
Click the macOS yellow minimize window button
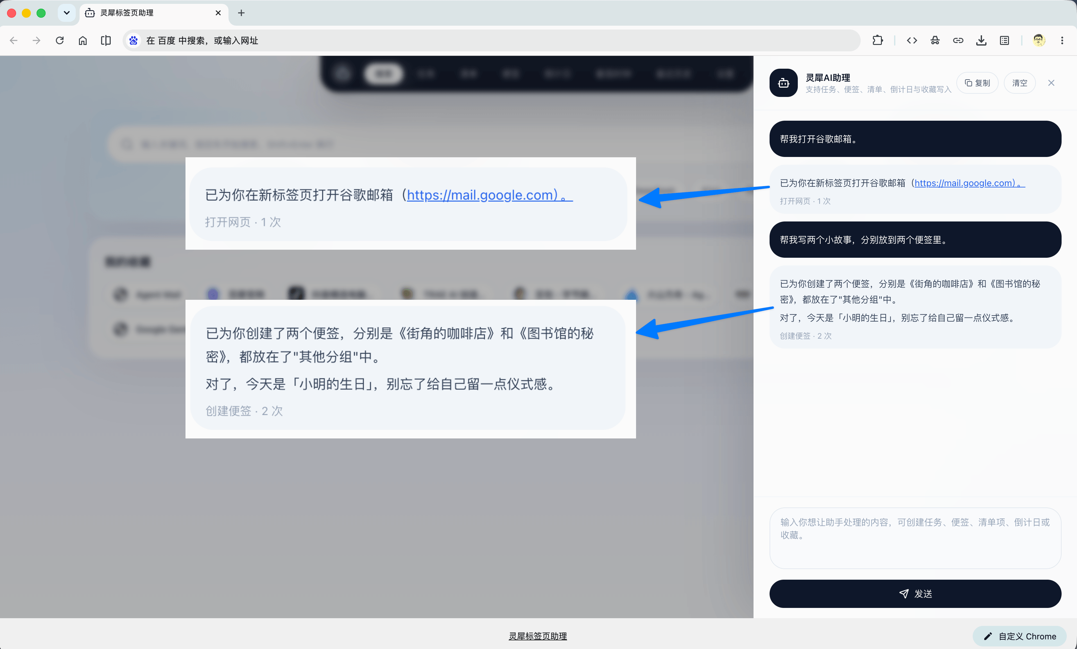tap(26, 13)
